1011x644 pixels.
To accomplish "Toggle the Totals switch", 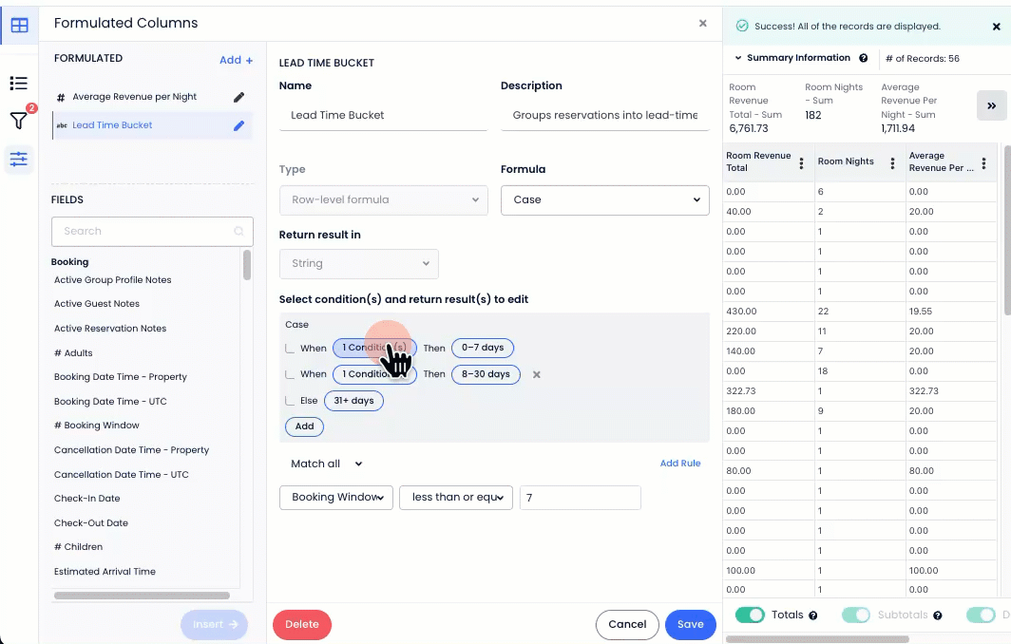I will pyautogui.click(x=750, y=615).
